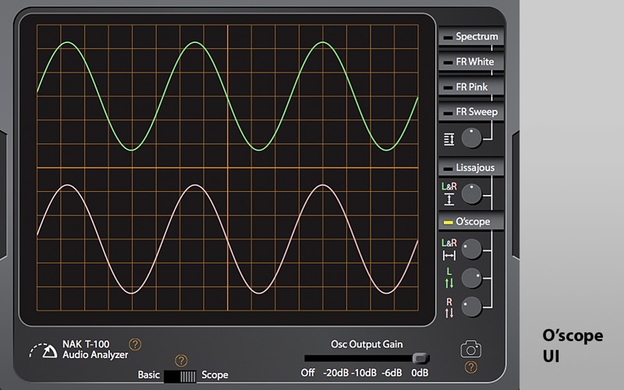Select the FR Pink mode button
The height and width of the screenshot is (390, 624).
point(471,87)
